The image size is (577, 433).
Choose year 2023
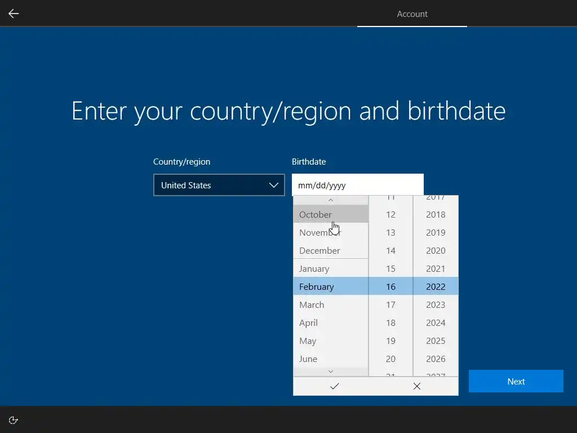tap(436, 304)
